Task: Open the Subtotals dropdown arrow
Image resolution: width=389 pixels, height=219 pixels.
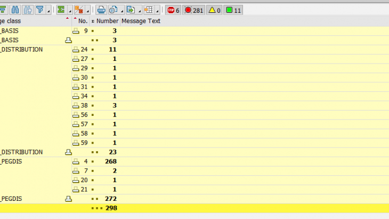Action: coord(87,11)
